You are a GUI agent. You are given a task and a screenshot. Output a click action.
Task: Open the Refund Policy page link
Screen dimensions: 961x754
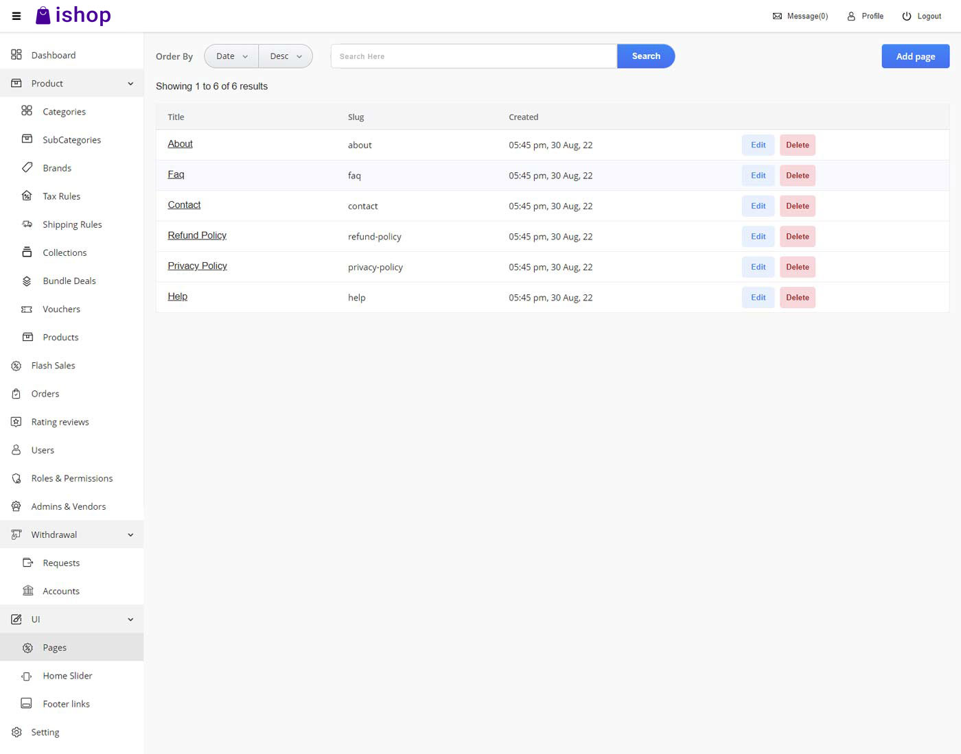[x=197, y=235]
